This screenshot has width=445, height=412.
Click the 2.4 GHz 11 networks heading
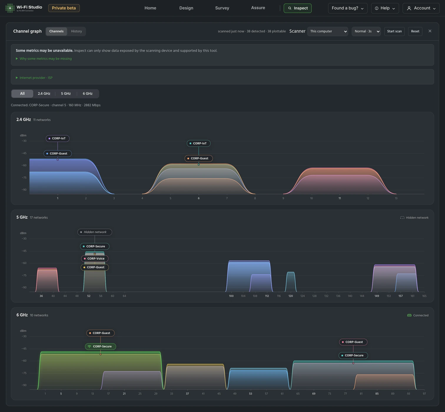[x=33, y=119]
